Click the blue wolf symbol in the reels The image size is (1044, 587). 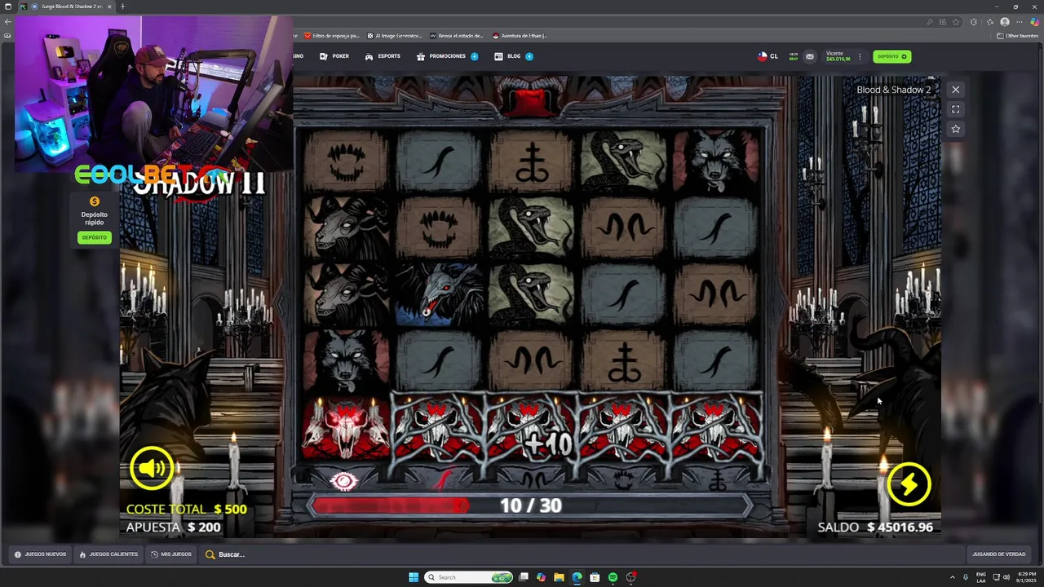coord(438,294)
